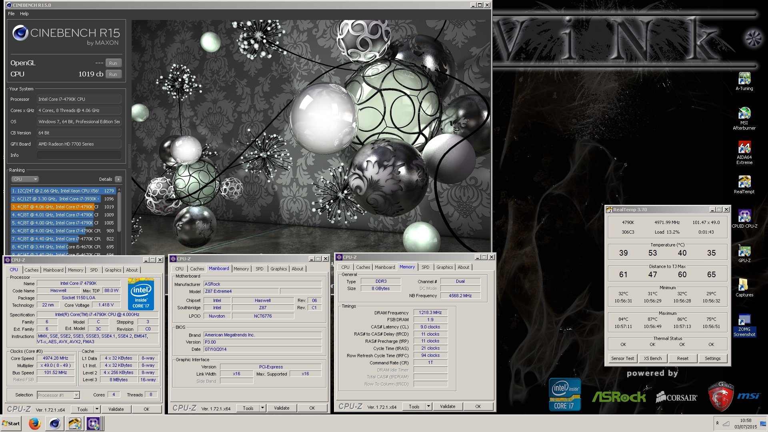Click show desktop button on taskbar
The image size is (768, 432).
click(764, 423)
